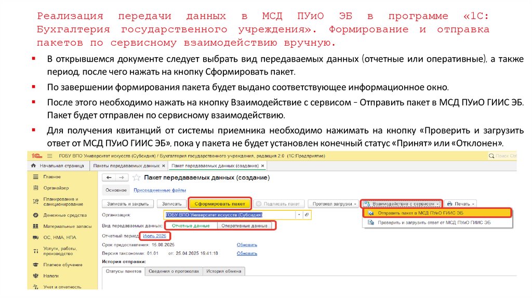Screen dimensions: 532x298
Task: Select the Основное section tab
Action: point(116,190)
